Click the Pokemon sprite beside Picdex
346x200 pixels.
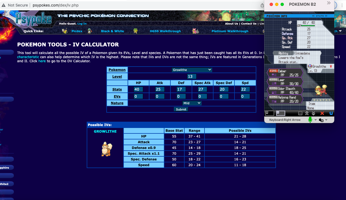pyautogui.click(x=65, y=31)
